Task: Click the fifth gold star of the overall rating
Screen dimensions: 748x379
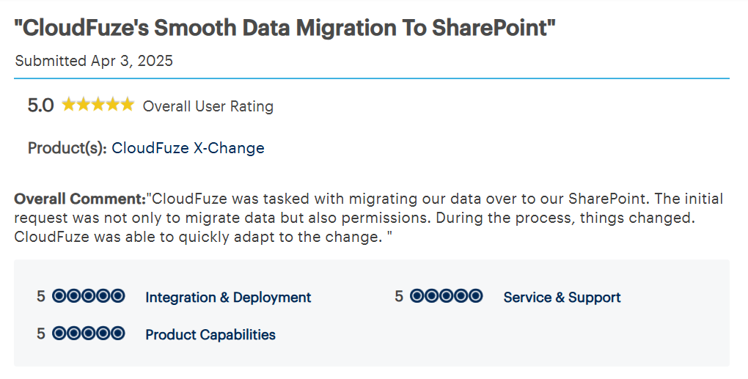Action: click(127, 105)
